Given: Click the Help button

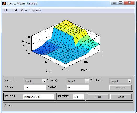Looking at the screenshot, I should pyautogui.click(x=98, y=97).
